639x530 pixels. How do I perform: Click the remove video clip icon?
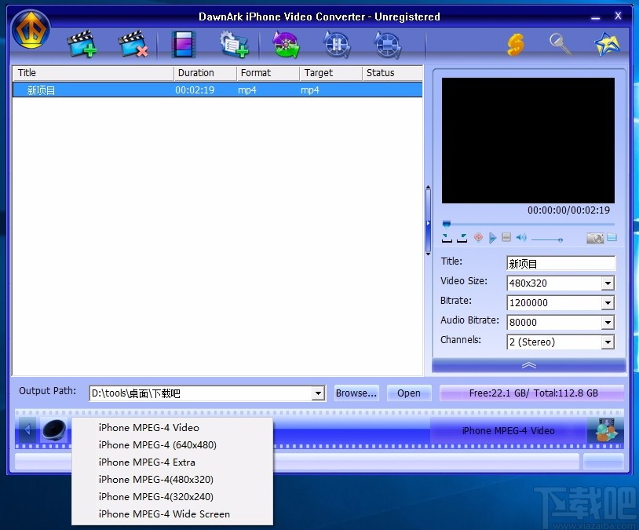133,44
